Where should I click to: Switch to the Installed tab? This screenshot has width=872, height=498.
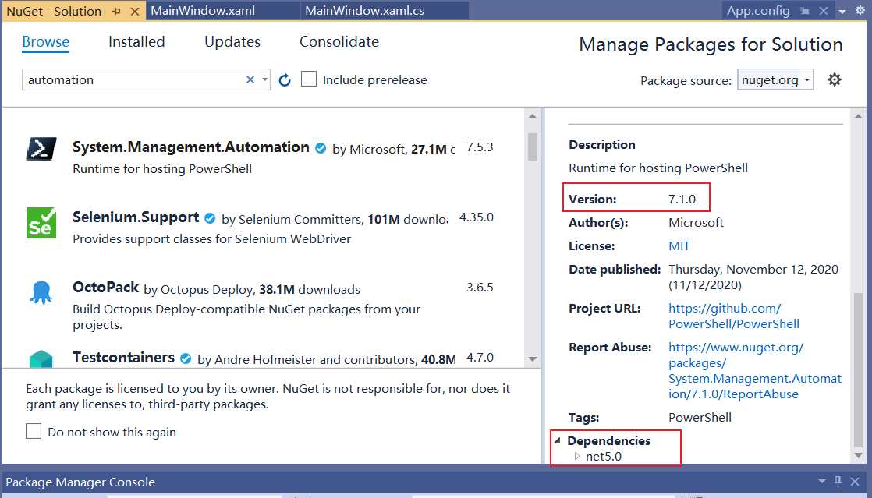[136, 41]
